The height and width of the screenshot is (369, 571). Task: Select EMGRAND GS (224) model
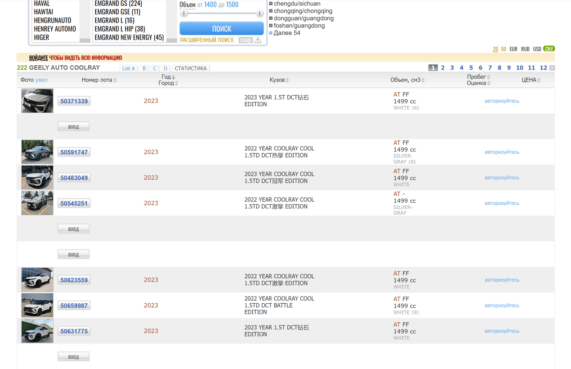[118, 3]
